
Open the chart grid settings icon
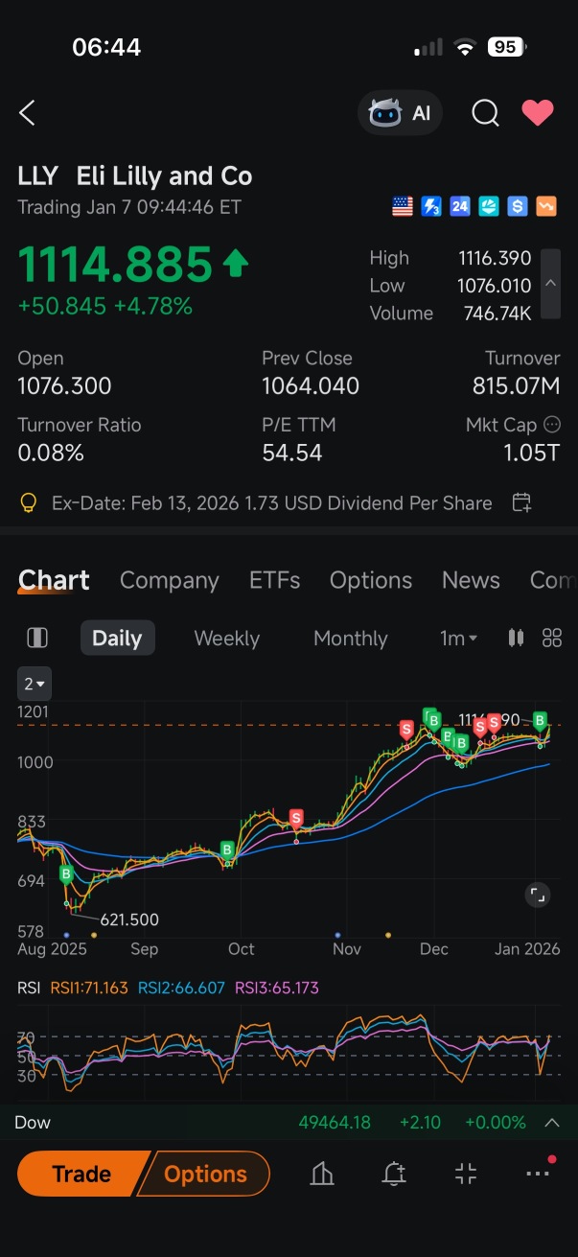pyautogui.click(x=552, y=638)
